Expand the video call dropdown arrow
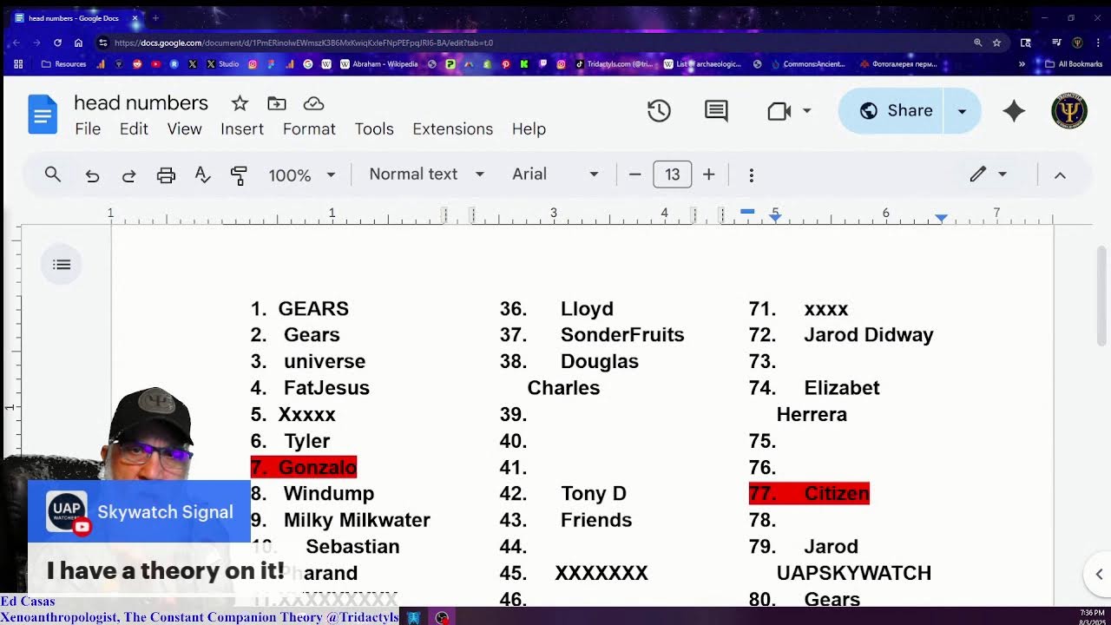Viewport: 1111px width, 625px height. pos(806,111)
